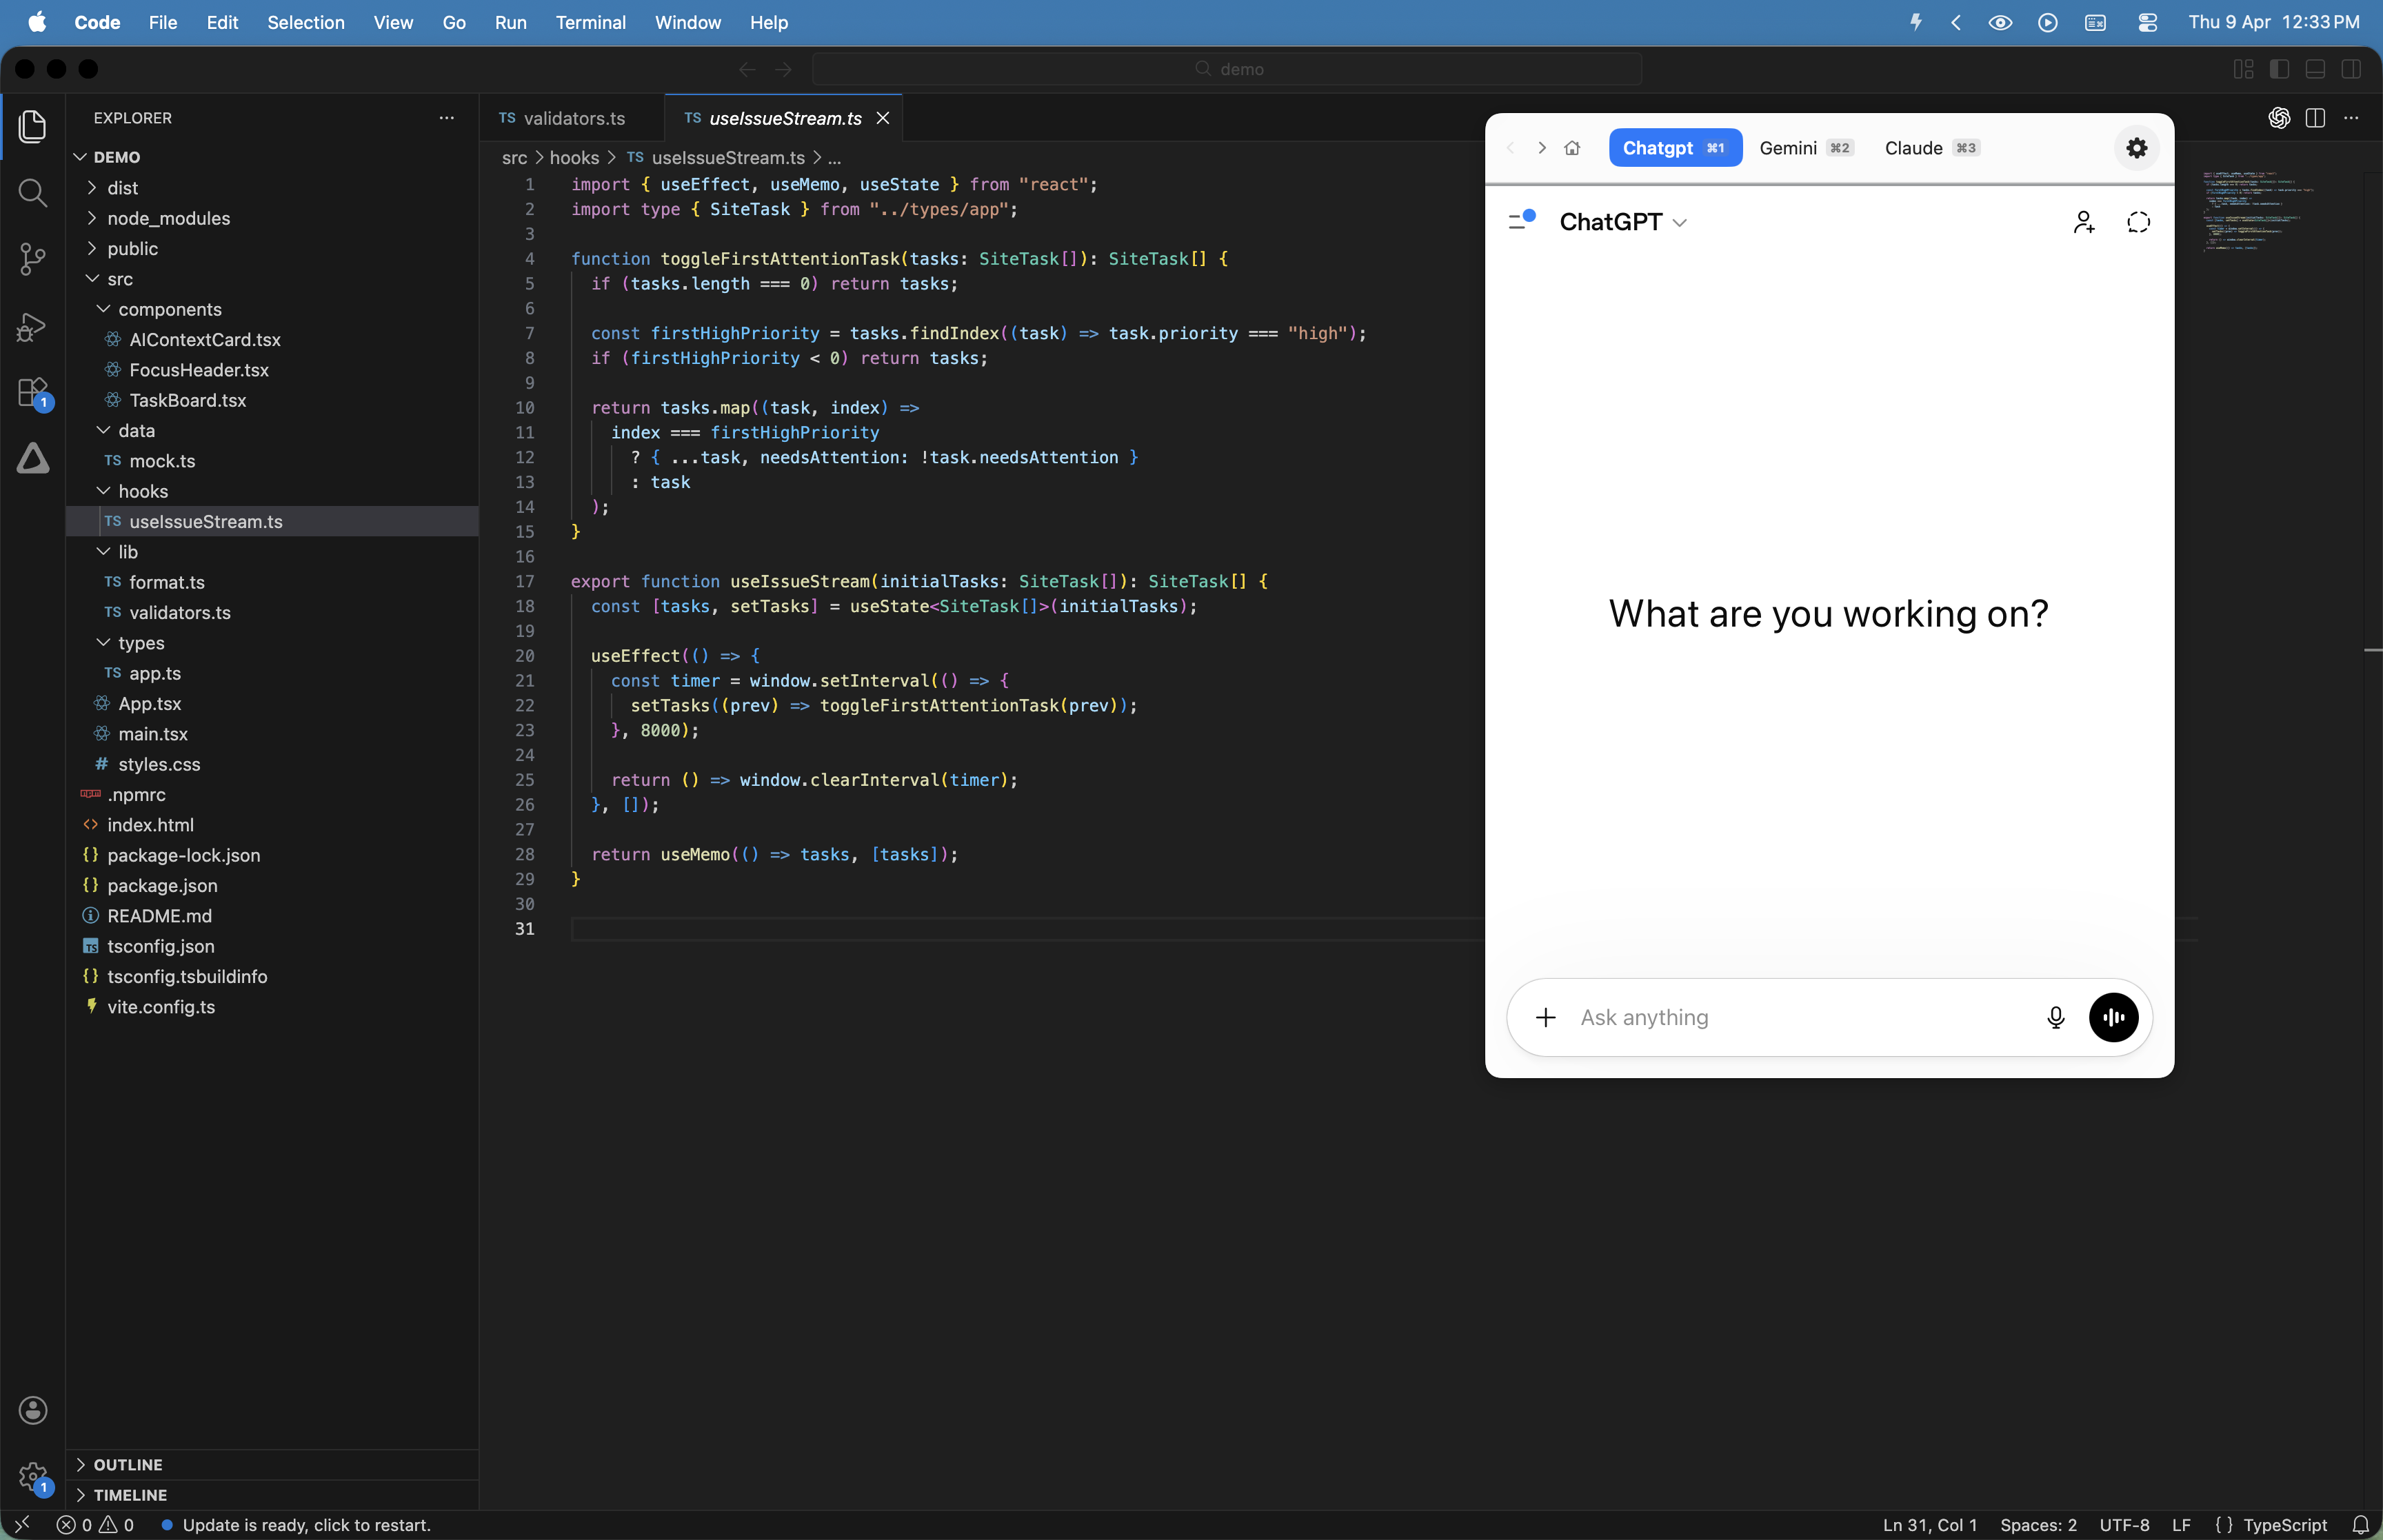Screen dimensions: 2383x1540
Task: Click Spaces: 2 indentation setting
Action: (x=2038, y=1525)
